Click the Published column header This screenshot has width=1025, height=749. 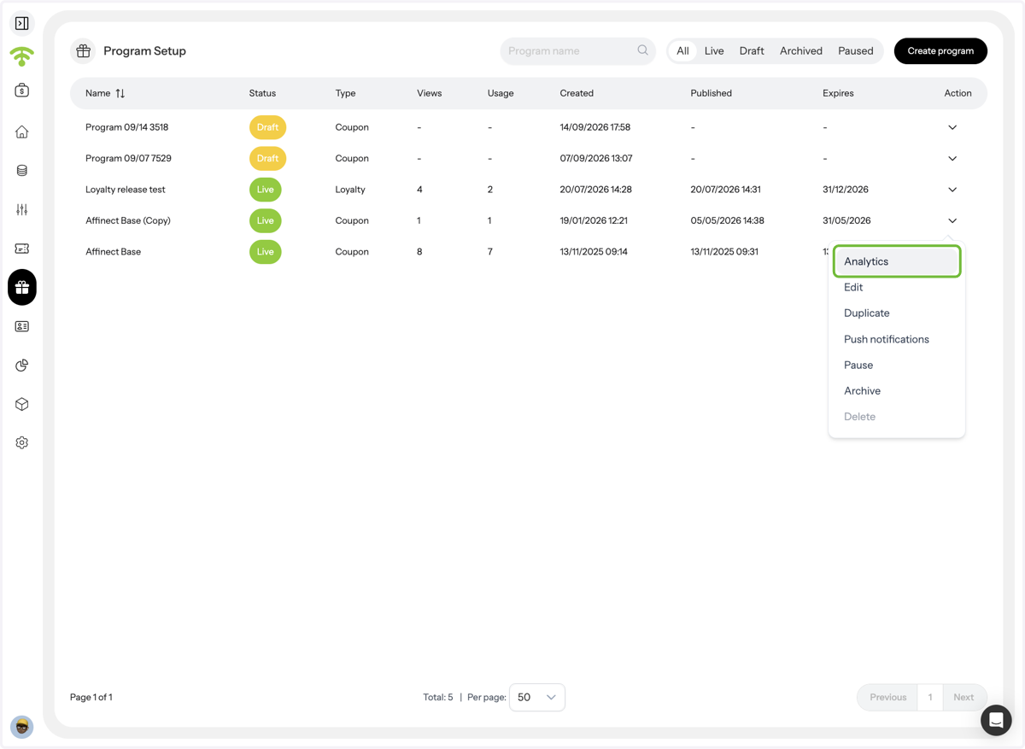pyautogui.click(x=711, y=93)
